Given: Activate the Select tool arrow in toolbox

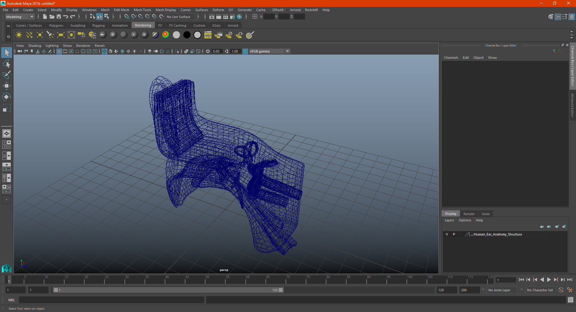Looking at the screenshot, I should point(7,53).
